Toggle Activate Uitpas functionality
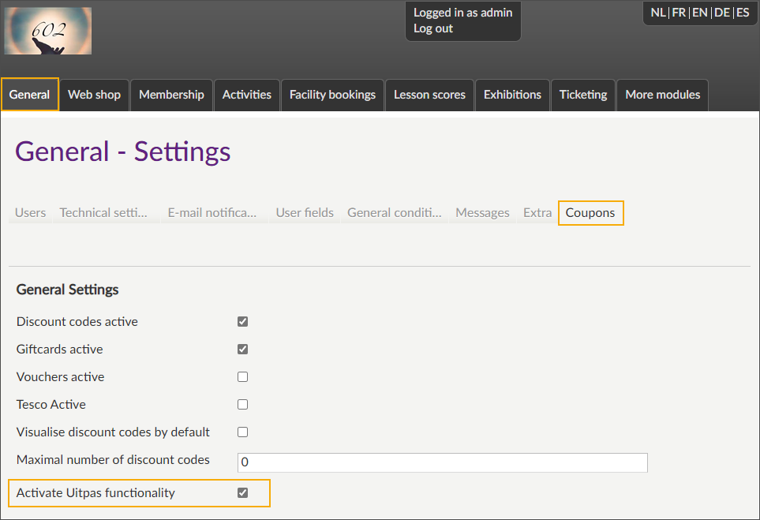 (x=242, y=492)
